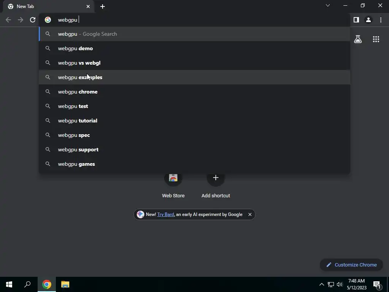Pick the 'webgpu examples' suggestion
389x292 pixels.
click(194, 77)
